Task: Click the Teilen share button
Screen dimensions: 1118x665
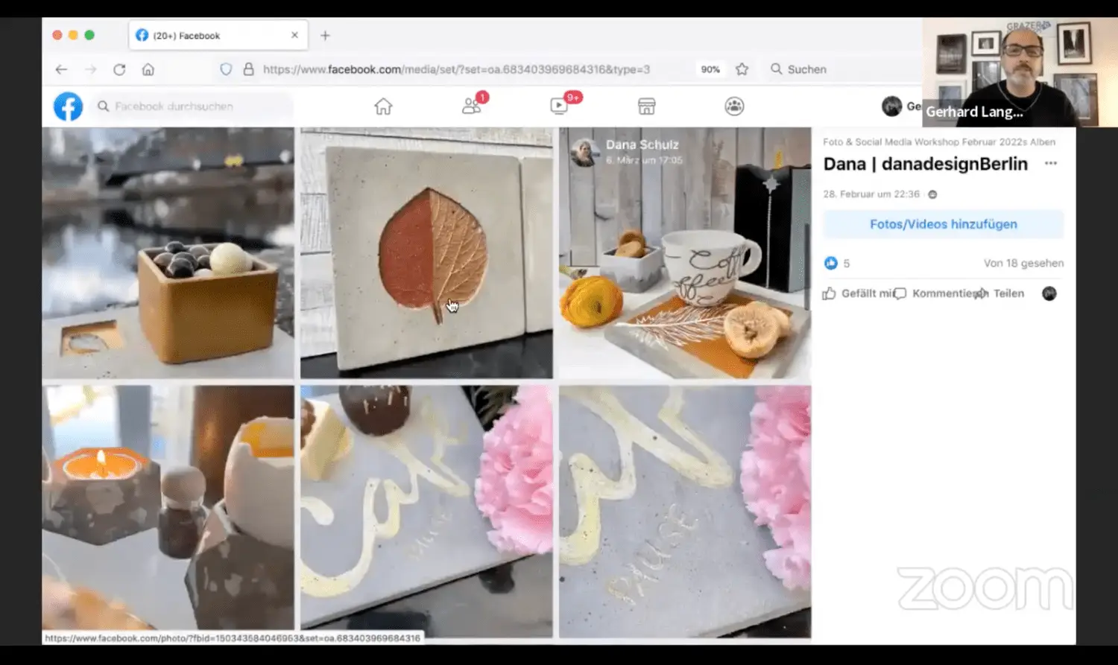Action: pyautogui.click(x=1002, y=293)
